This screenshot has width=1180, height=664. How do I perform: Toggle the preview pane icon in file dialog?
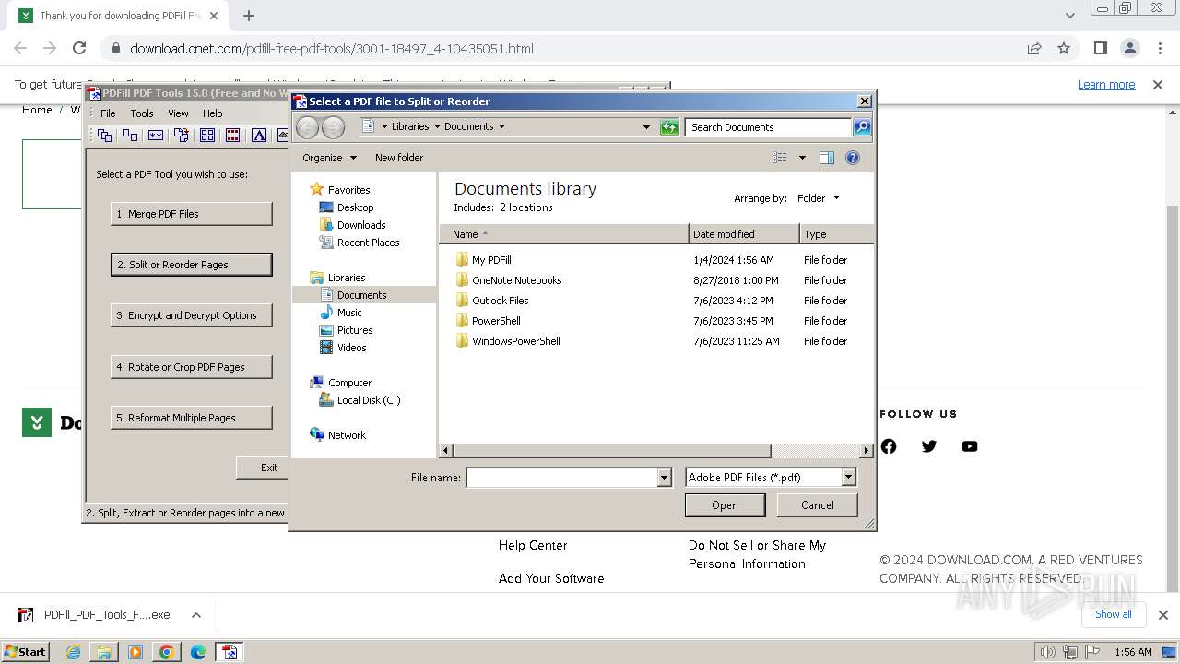[827, 158]
